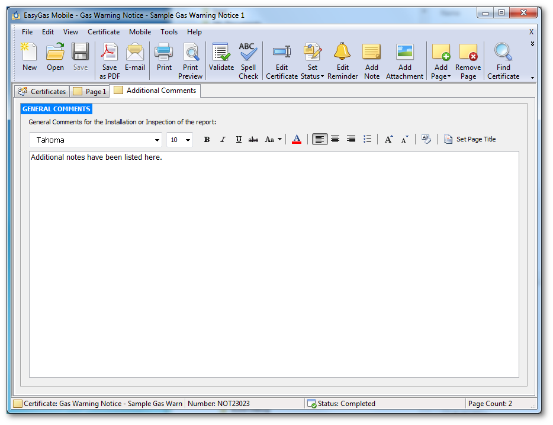
Task: Print the certificate
Action: (164, 57)
